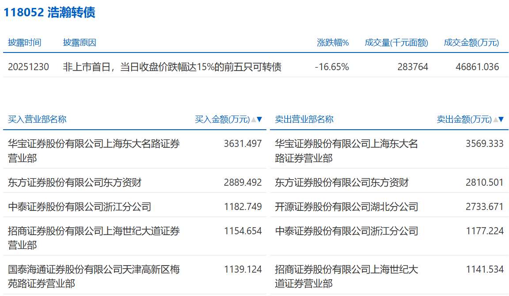Click the 118052 浩瀚转债 title link
Viewport: 509px width, 296px height.
click(49, 12)
